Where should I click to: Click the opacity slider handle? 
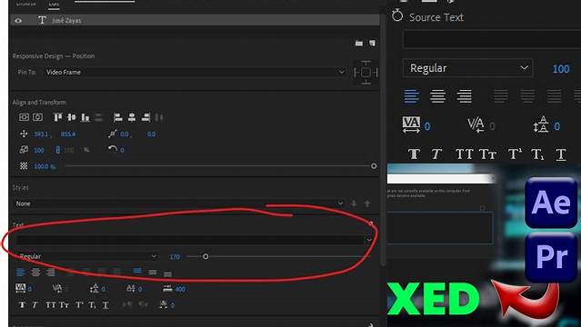(374, 166)
